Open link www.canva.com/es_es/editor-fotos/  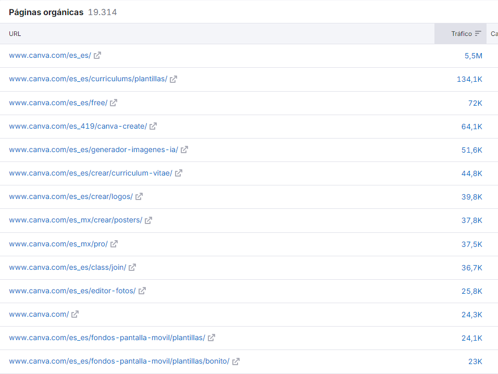(72, 291)
